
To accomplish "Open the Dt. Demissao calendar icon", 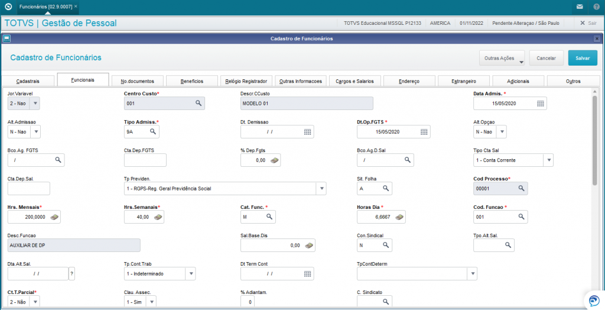I will (x=307, y=132).
